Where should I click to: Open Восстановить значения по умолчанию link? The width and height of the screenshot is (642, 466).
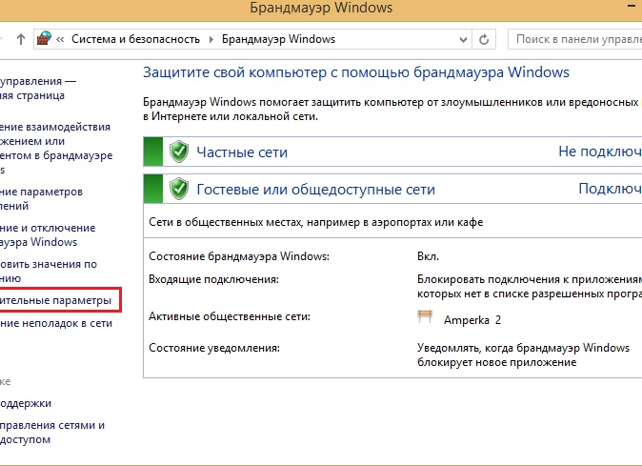pos(49,271)
